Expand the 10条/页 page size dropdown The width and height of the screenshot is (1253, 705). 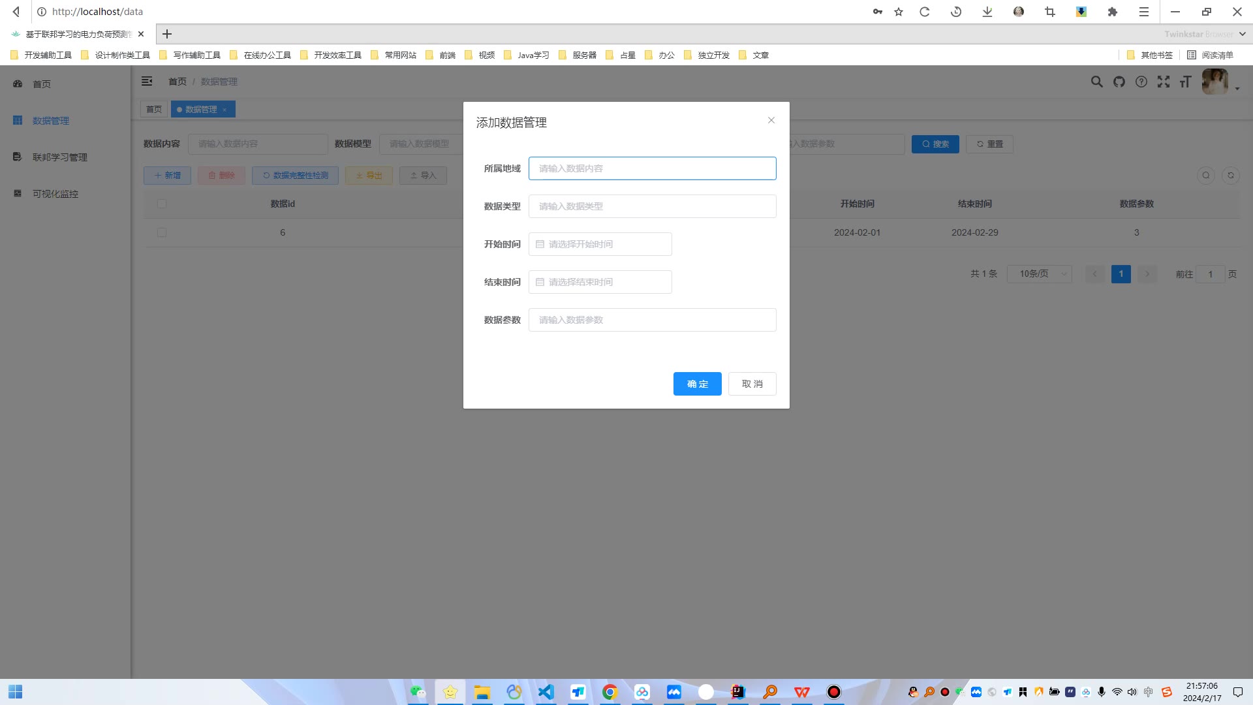(x=1039, y=274)
